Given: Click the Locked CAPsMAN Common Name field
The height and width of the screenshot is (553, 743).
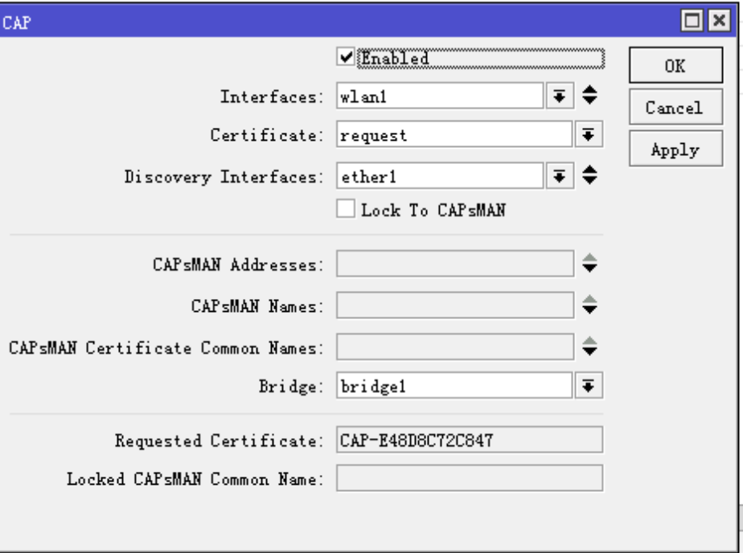Looking at the screenshot, I should [x=470, y=479].
